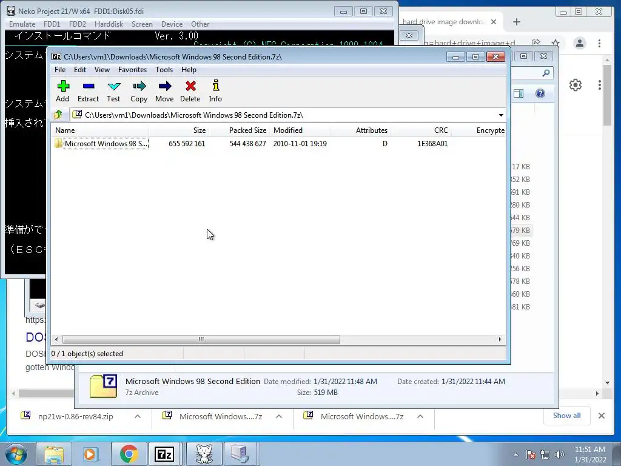Expand options for the last Microsoft Windows 7z download
Viewport: 621px width, 466px height.
pyautogui.click(x=420, y=416)
